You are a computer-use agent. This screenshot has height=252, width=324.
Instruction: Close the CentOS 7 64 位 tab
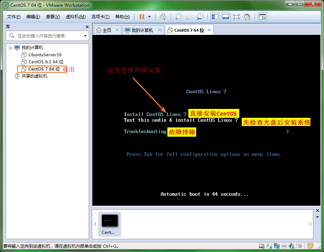click(x=209, y=30)
